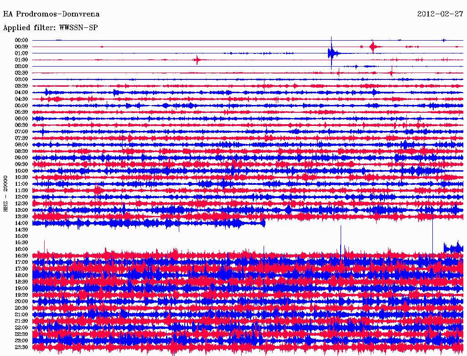The height and width of the screenshot is (356, 467).
Task: Select the 03:30 time label
Action: pos(21,86)
